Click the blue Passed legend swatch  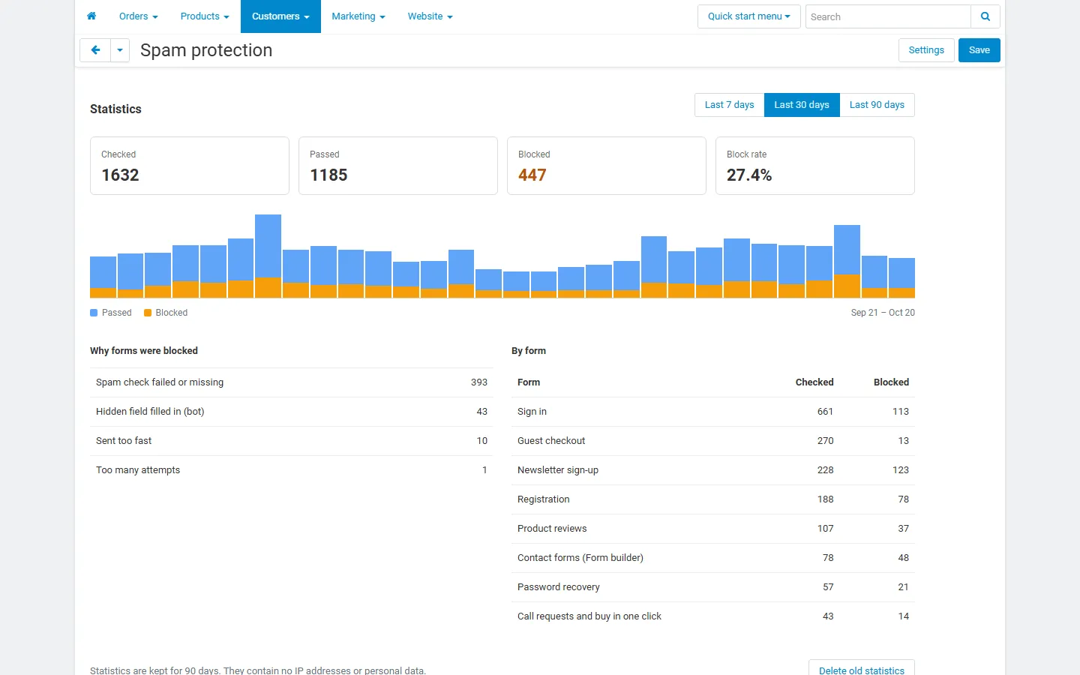(x=94, y=313)
